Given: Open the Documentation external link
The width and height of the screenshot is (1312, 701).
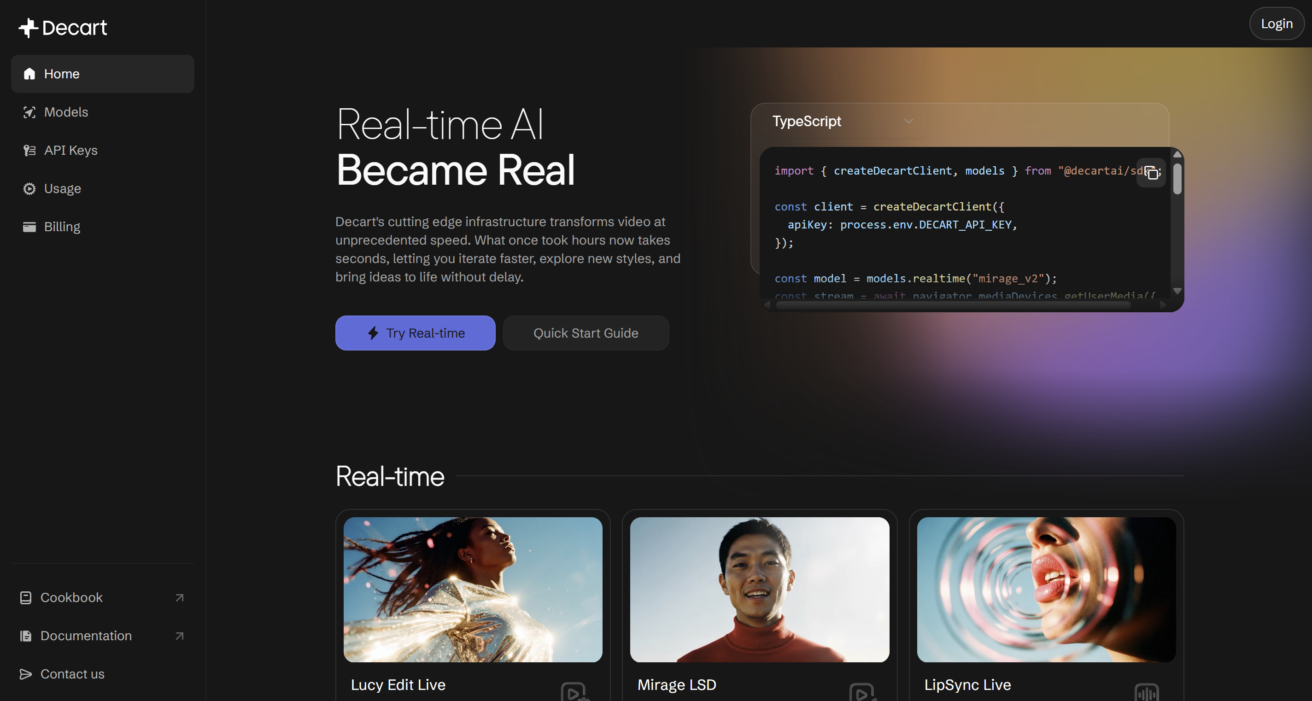Looking at the screenshot, I should (102, 636).
